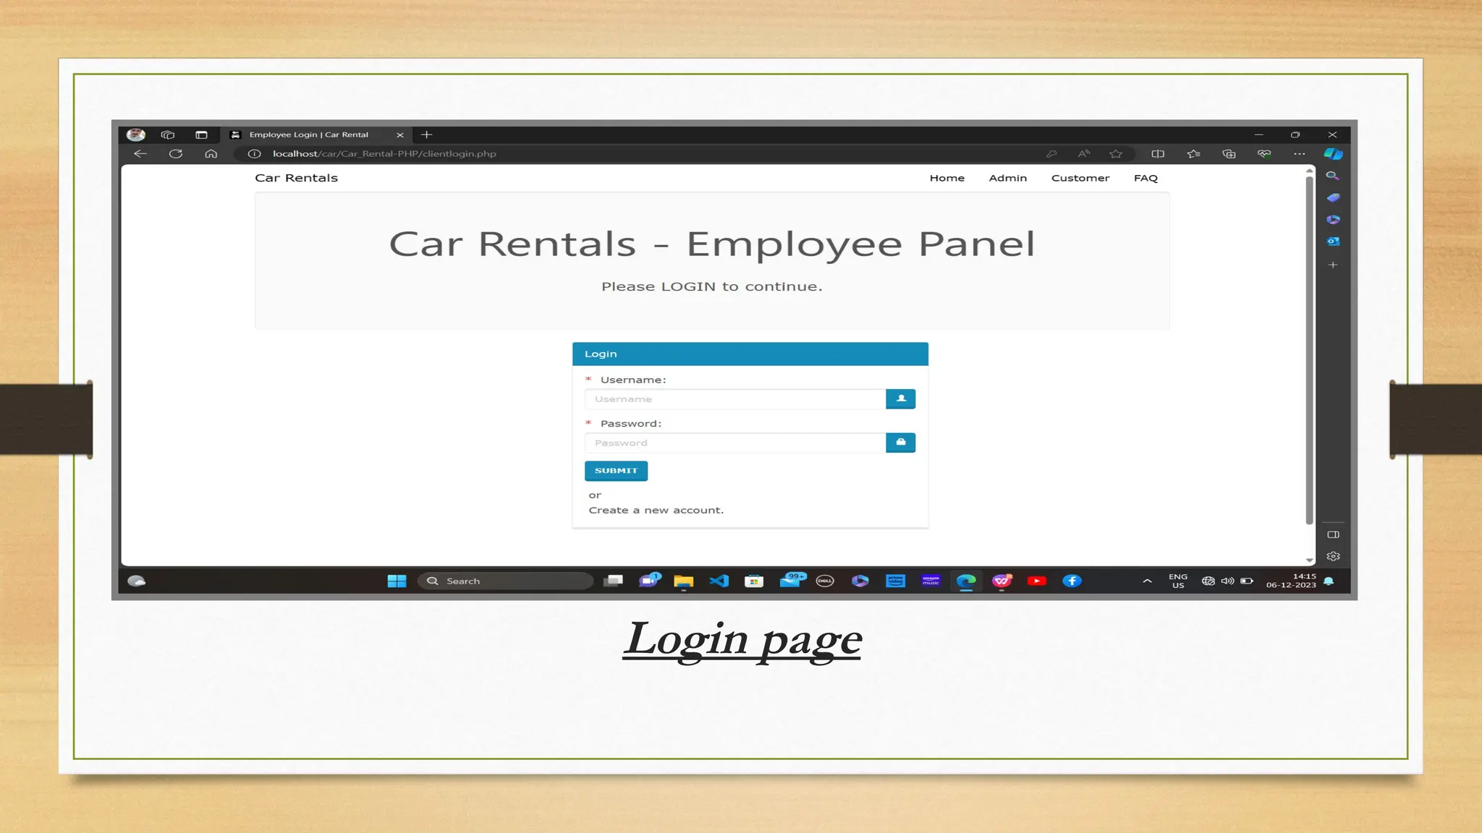
Task: Open Teams chat icon on the taskbar
Action: (650, 581)
